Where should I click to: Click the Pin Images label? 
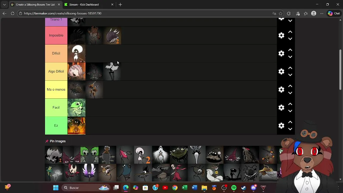(58, 141)
